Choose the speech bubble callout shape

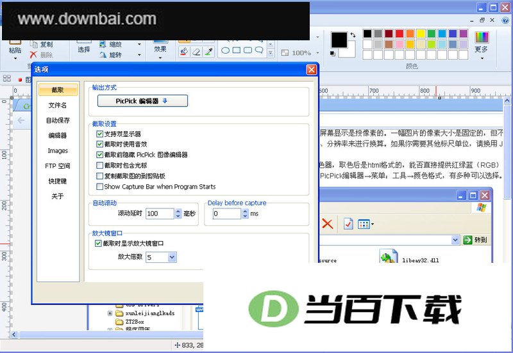click(x=259, y=51)
